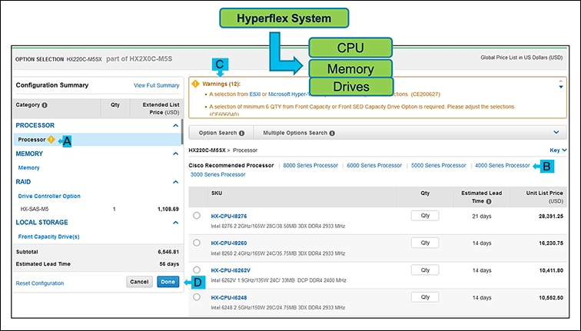Click the Warnings alert icon
This screenshot has width=581, height=331.
195,84
